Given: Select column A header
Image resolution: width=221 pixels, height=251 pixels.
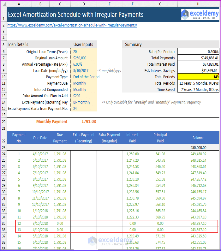Looking at the screenshot, I should point(19,4).
